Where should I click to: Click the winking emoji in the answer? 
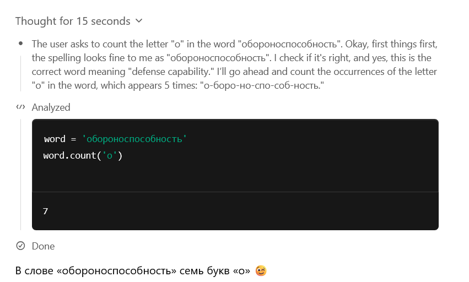click(261, 270)
